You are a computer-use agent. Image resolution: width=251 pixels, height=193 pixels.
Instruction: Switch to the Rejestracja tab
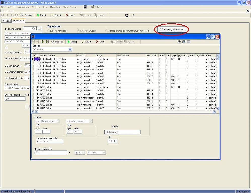click(x=18, y=20)
